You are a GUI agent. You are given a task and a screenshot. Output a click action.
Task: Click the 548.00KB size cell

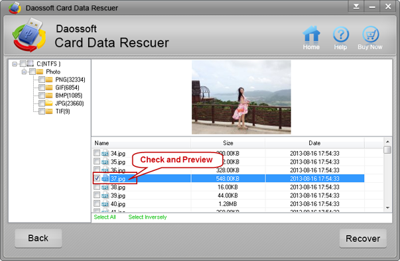coord(228,178)
